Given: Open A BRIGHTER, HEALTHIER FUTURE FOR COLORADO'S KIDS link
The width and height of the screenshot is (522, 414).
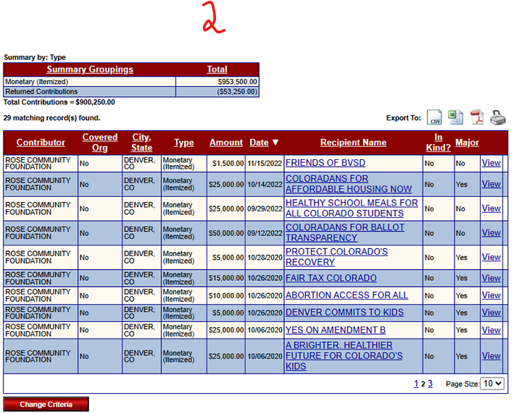Looking at the screenshot, I should (x=344, y=356).
